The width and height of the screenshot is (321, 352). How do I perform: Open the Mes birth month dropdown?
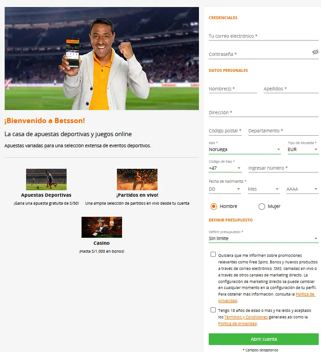click(264, 189)
